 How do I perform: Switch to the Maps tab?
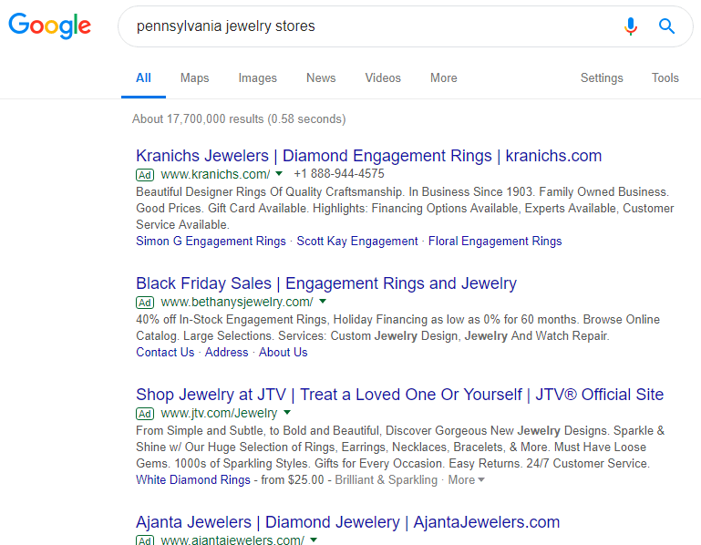point(194,77)
